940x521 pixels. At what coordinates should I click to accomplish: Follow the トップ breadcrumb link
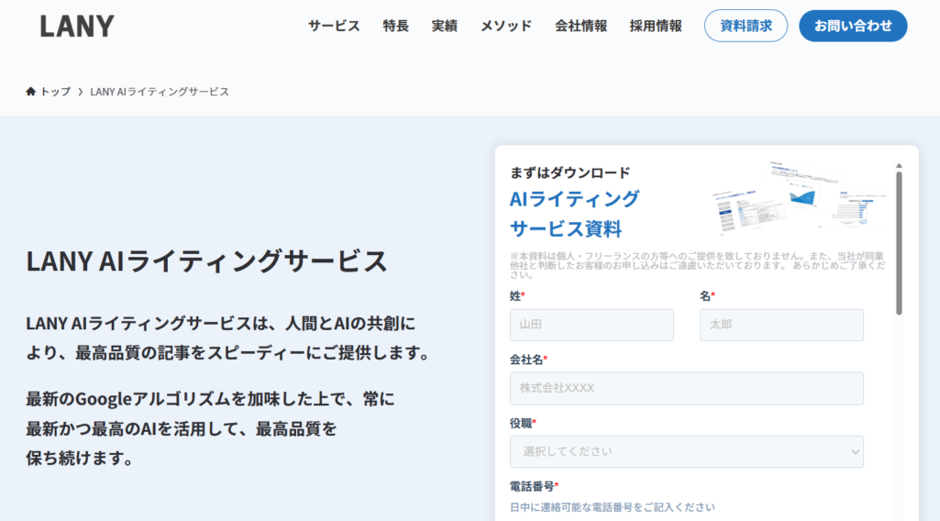55,92
